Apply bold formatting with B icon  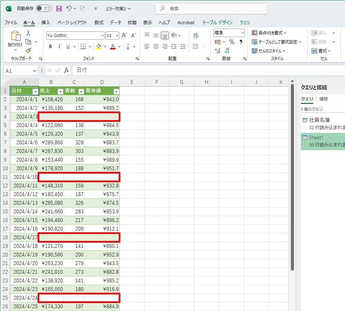coord(50,47)
